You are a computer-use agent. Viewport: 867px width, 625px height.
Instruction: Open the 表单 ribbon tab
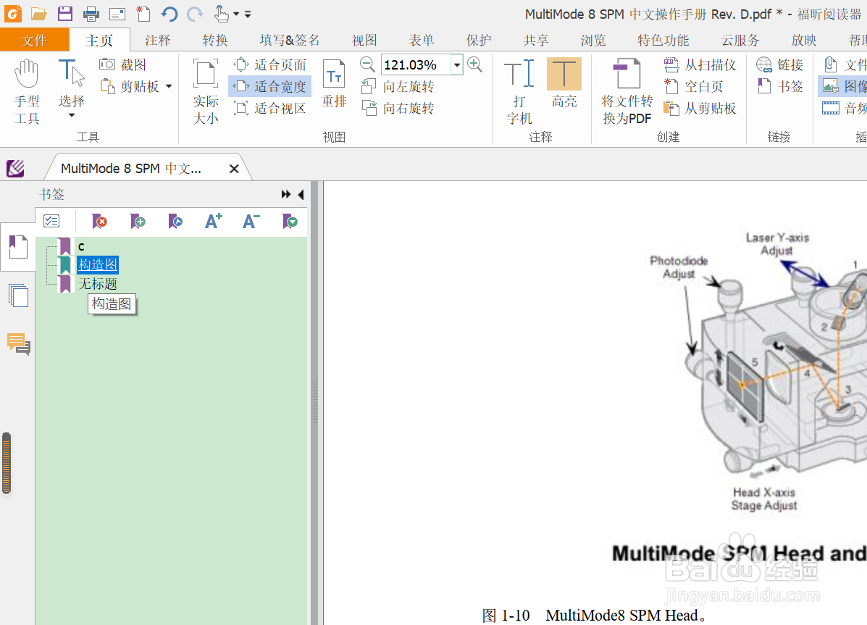[422, 40]
